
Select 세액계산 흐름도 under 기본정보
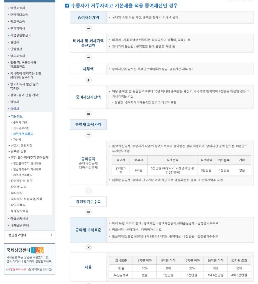coord(23,134)
